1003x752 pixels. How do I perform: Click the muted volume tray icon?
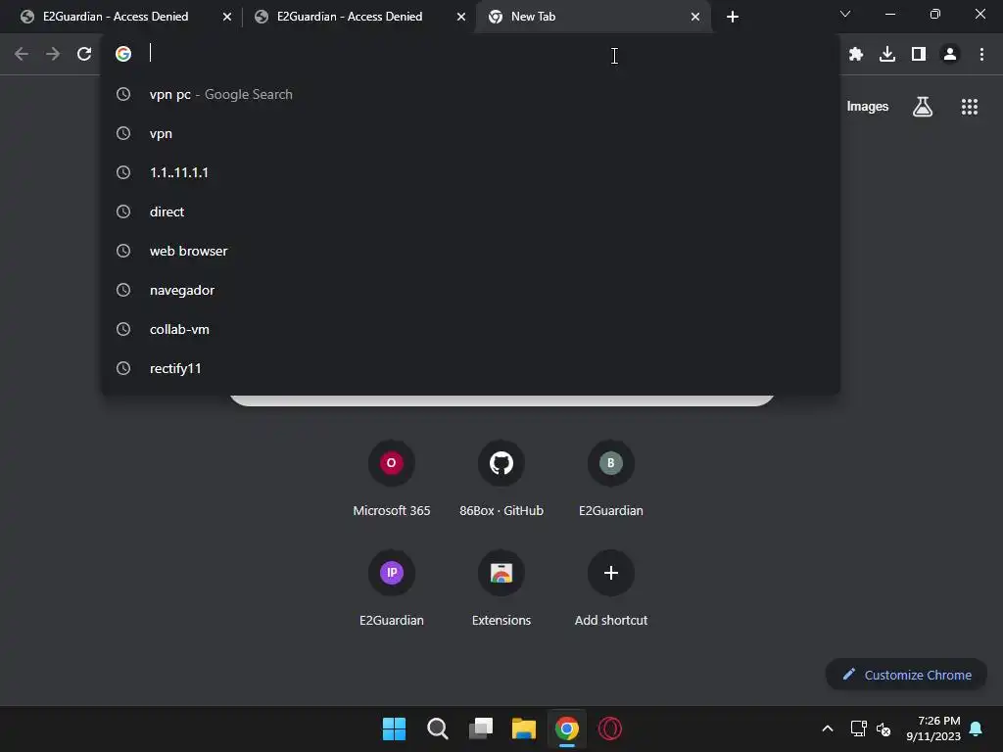click(x=884, y=728)
